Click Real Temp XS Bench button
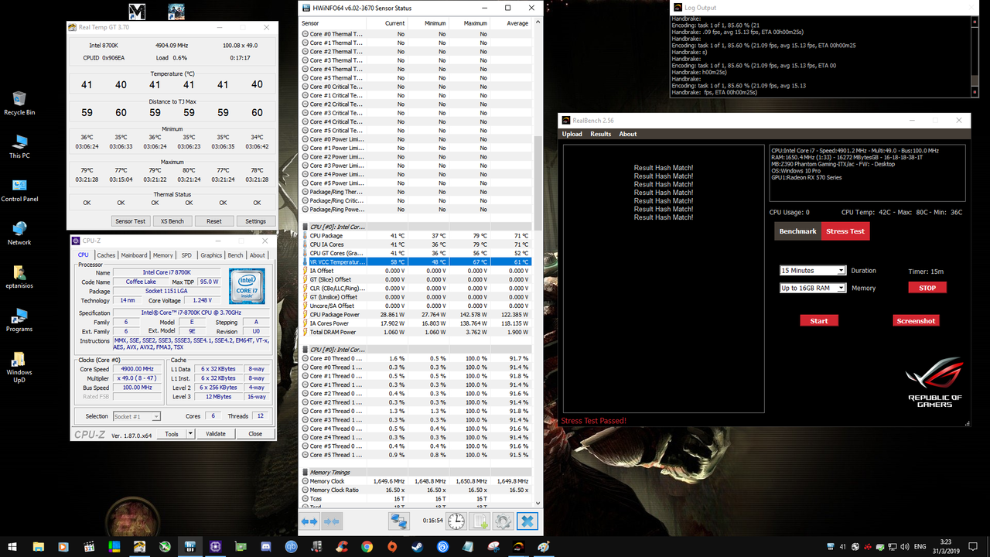Image resolution: width=990 pixels, height=557 pixels. pyautogui.click(x=172, y=221)
